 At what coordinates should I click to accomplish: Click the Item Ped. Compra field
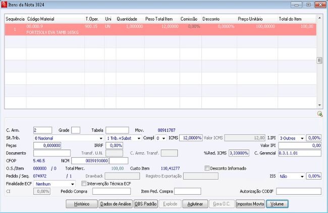pyautogui.click(x=188, y=191)
